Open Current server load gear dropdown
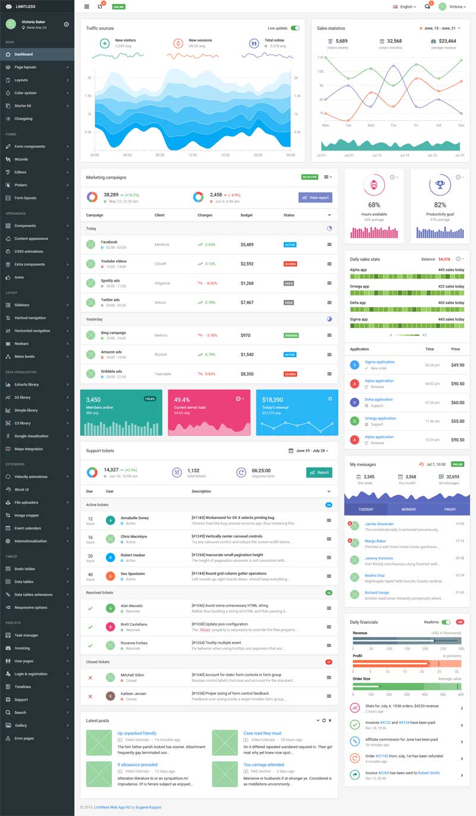 (240, 398)
